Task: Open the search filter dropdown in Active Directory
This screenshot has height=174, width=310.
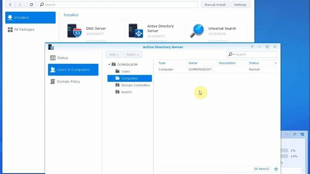Action: pyautogui.click(x=232, y=54)
